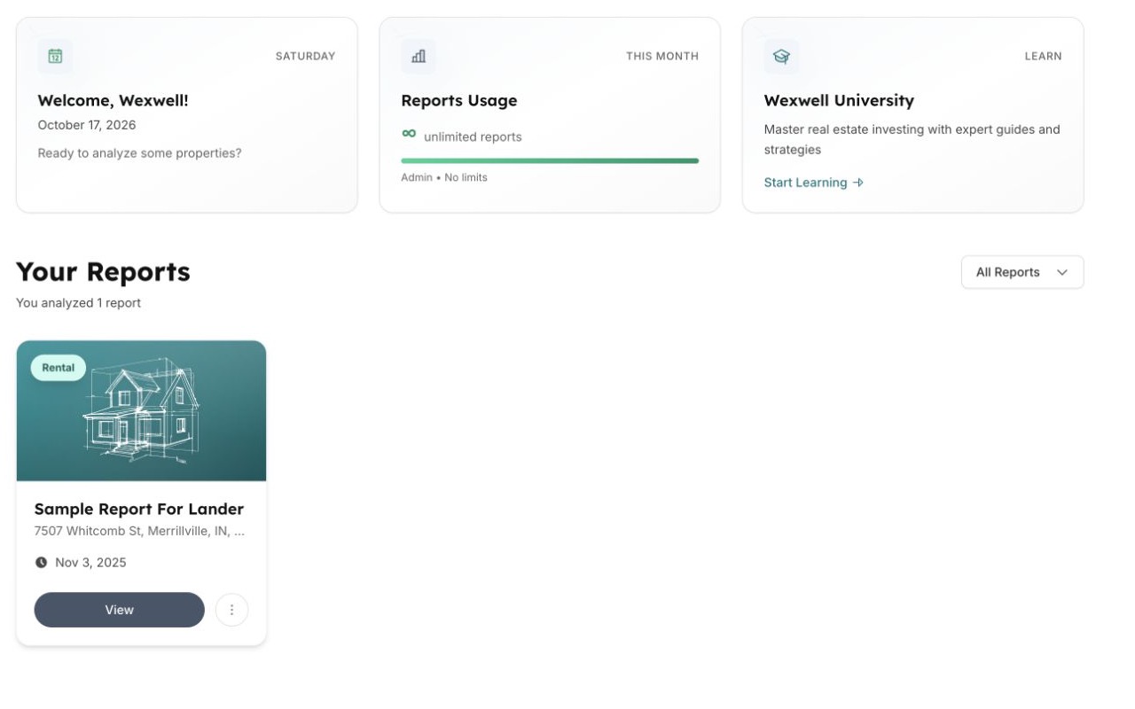Click the Nov 3, 2025 date text

coord(90,562)
